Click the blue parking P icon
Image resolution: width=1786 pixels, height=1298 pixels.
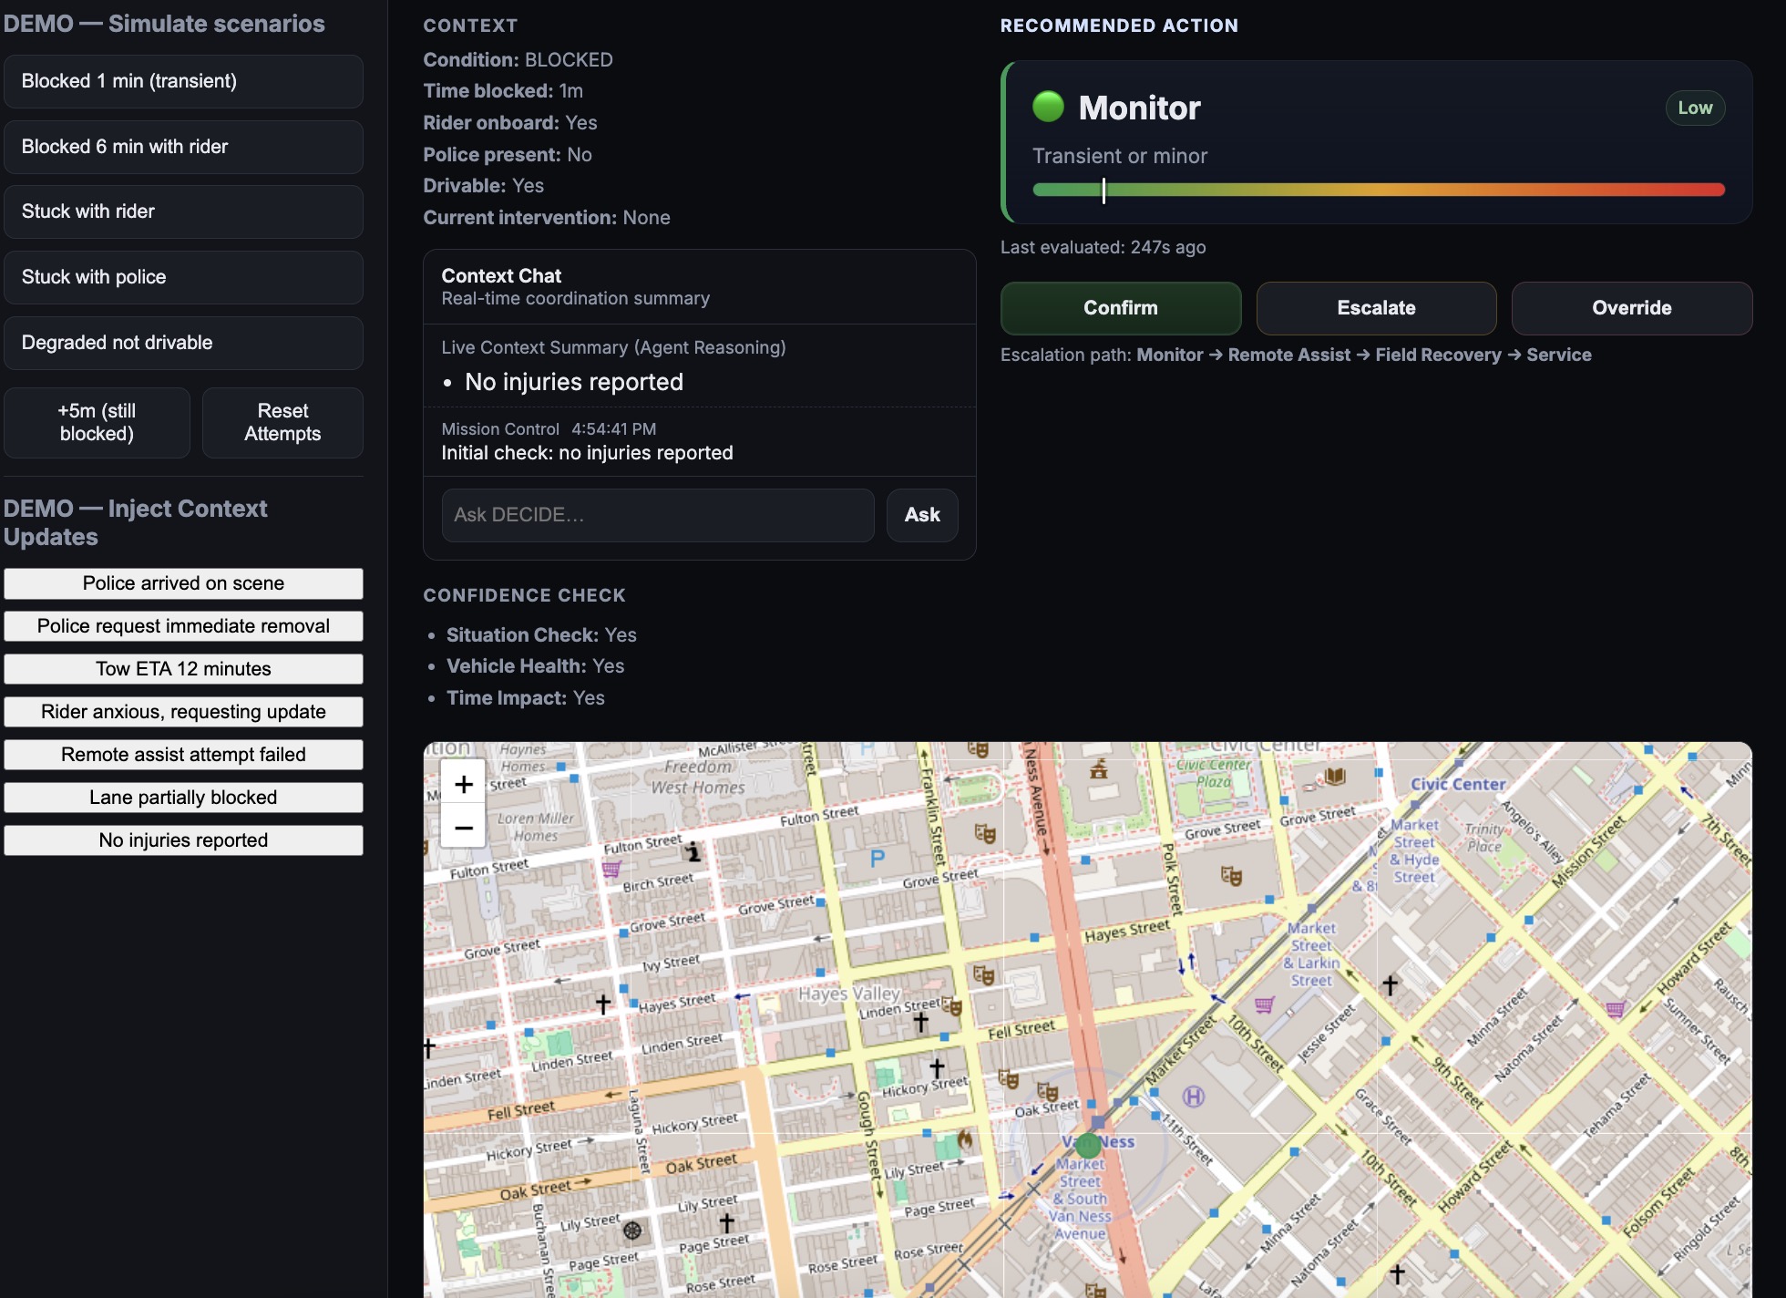click(877, 858)
